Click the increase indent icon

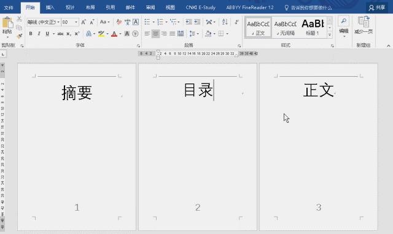[x=197, y=22]
